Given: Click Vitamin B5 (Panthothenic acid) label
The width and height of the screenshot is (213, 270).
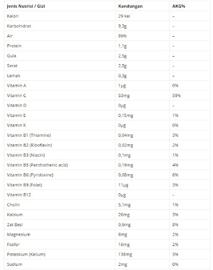Looking at the screenshot, I should coord(37,165).
